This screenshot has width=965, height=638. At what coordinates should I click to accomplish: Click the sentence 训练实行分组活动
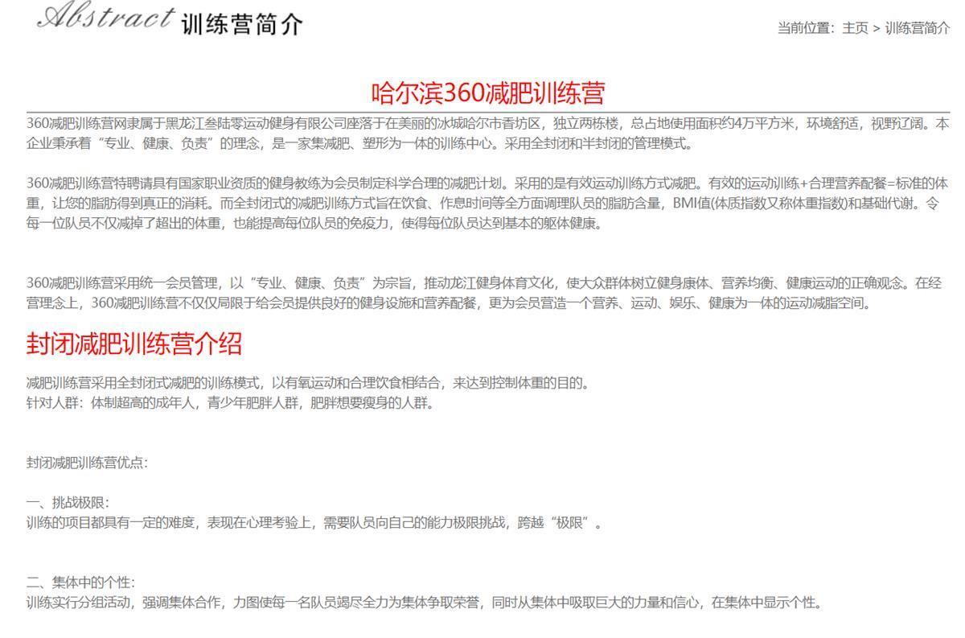[x=424, y=603]
